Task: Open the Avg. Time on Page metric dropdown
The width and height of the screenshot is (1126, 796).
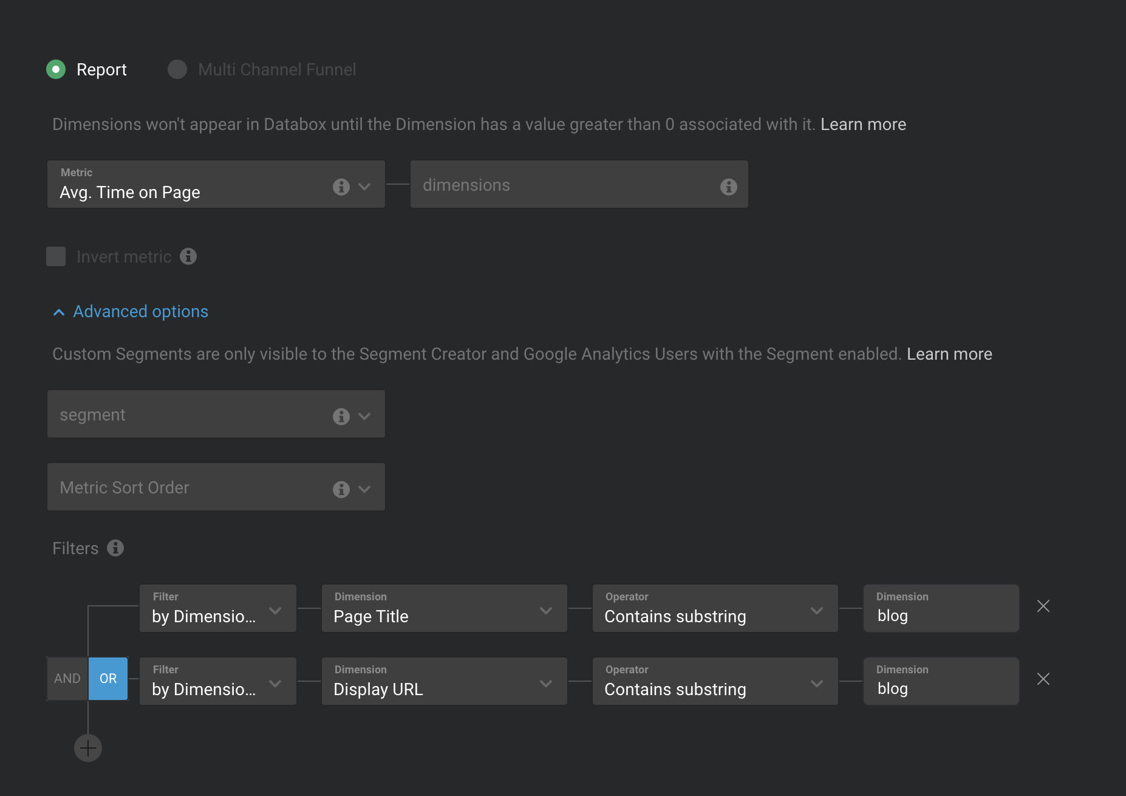Action: click(x=364, y=187)
